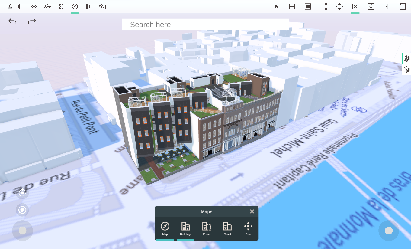The height and width of the screenshot is (249, 411).
Task: Undo the last action
Action: point(12,21)
